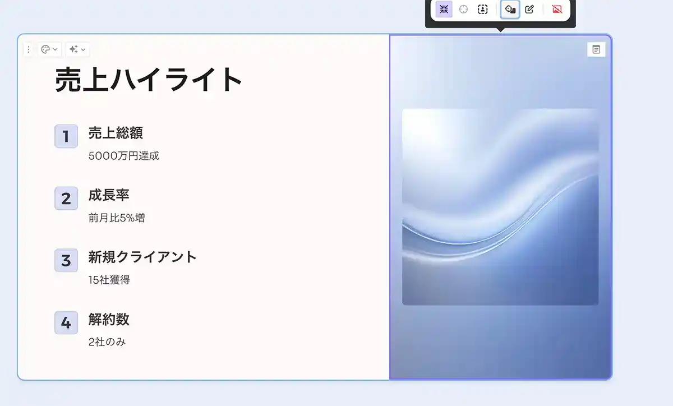
Task: Open the pencil edit image icon
Action: tap(529, 9)
